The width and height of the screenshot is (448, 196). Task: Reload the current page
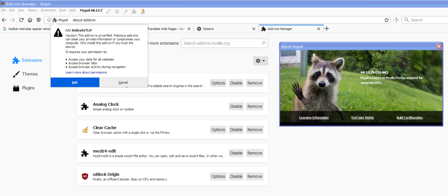click(21, 20)
